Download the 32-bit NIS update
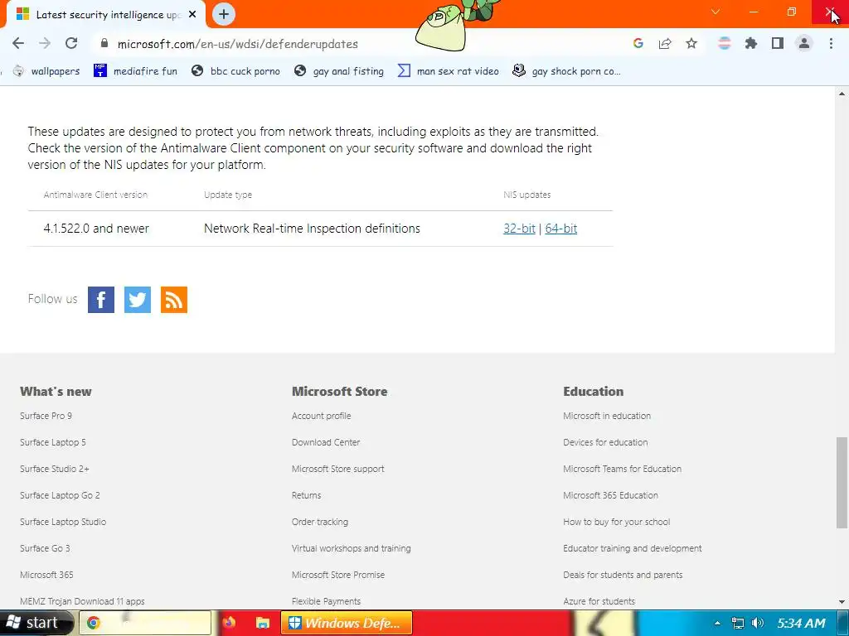This screenshot has width=849, height=636. pyautogui.click(x=519, y=229)
